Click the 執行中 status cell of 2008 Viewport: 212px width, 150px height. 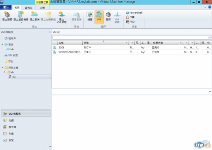point(87,48)
